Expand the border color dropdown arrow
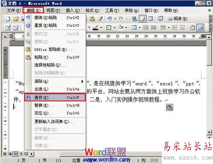Screen dimensions: 213x164 click(101, 27)
